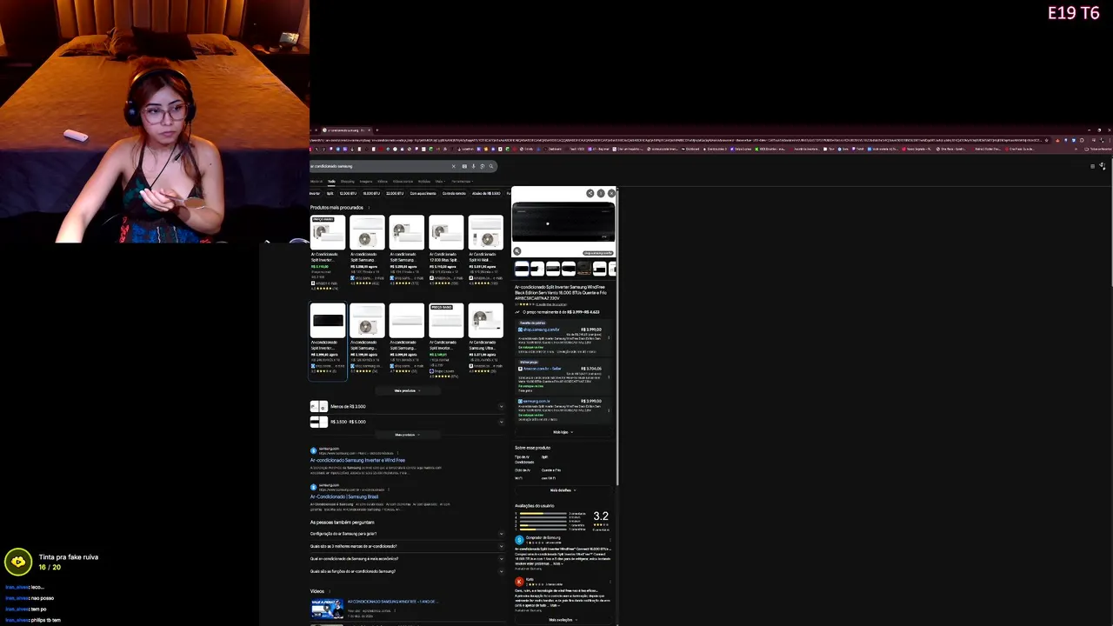Image resolution: width=1113 pixels, height=626 pixels.
Task: Select second image thumbnail in product panel
Action: [x=537, y=269]
